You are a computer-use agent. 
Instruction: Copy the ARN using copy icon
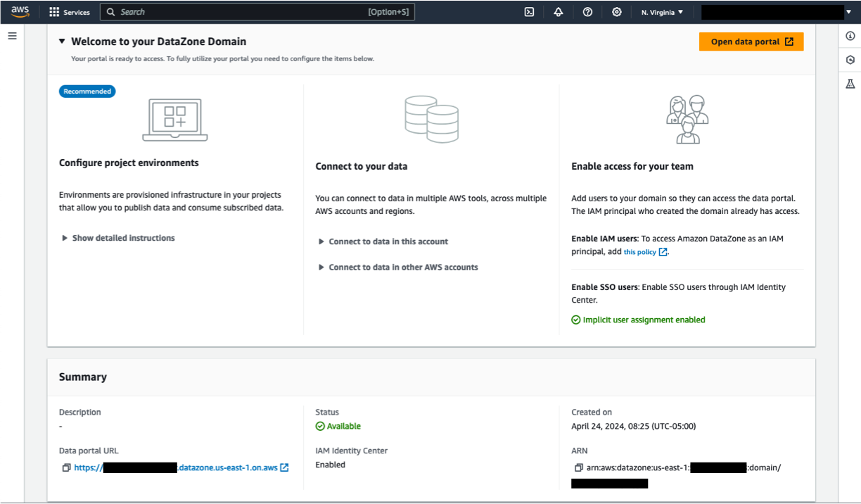(578, 467)
